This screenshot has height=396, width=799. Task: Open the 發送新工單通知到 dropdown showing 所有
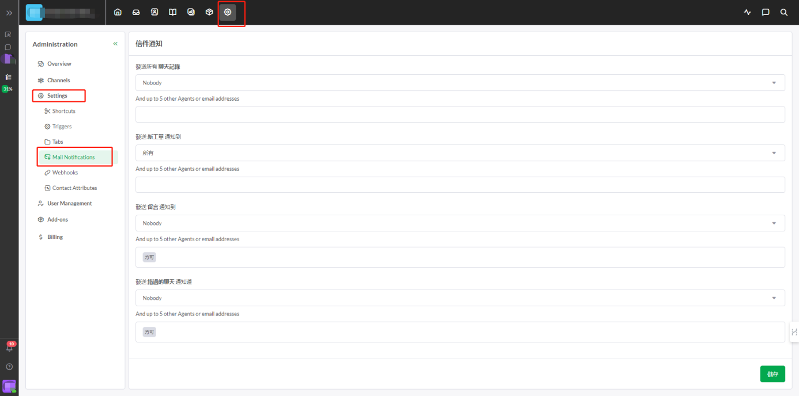tap(459, 153)
